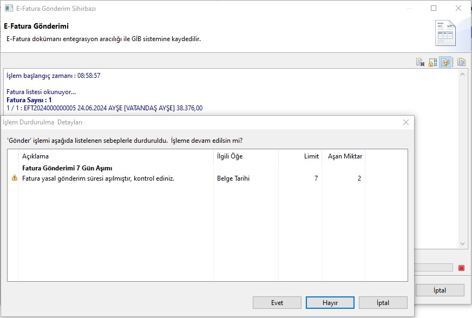Click the yellow warning icon in the row
Image resolution: width=472 pixels, height=318 pixels.
[x=15, y=178]
